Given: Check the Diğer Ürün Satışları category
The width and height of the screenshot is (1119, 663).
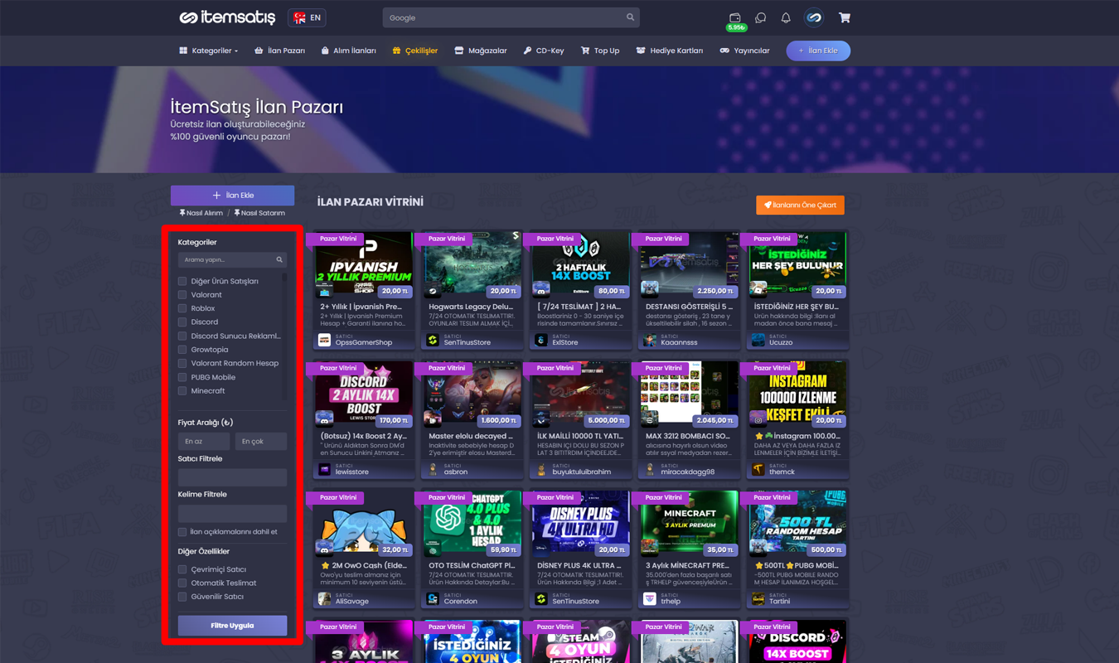Looking at the screenshot, I should click(x=182, y=281).
